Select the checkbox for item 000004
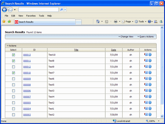Screen dimensions: 165x124 [13, 109]
